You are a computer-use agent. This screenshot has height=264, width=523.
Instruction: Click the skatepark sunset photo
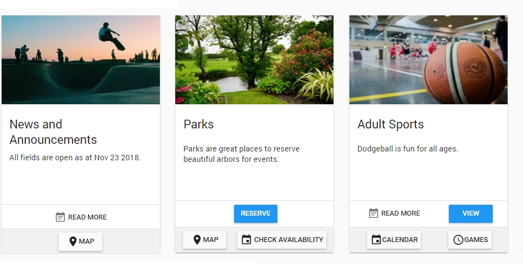pos(81,60)
